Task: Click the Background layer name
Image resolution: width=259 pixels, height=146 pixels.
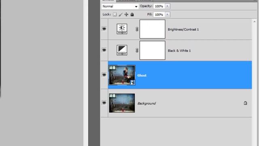Action: (146, 103)
